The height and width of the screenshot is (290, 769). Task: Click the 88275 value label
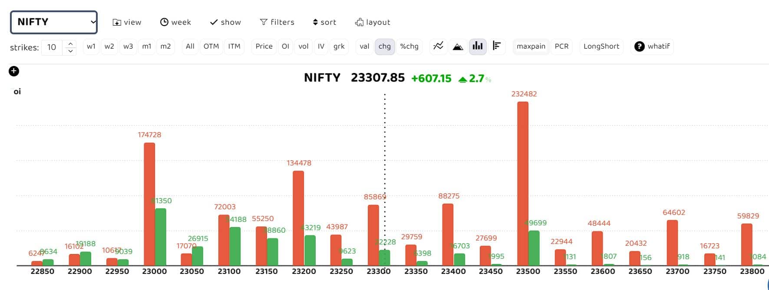[x=449, y=196]
